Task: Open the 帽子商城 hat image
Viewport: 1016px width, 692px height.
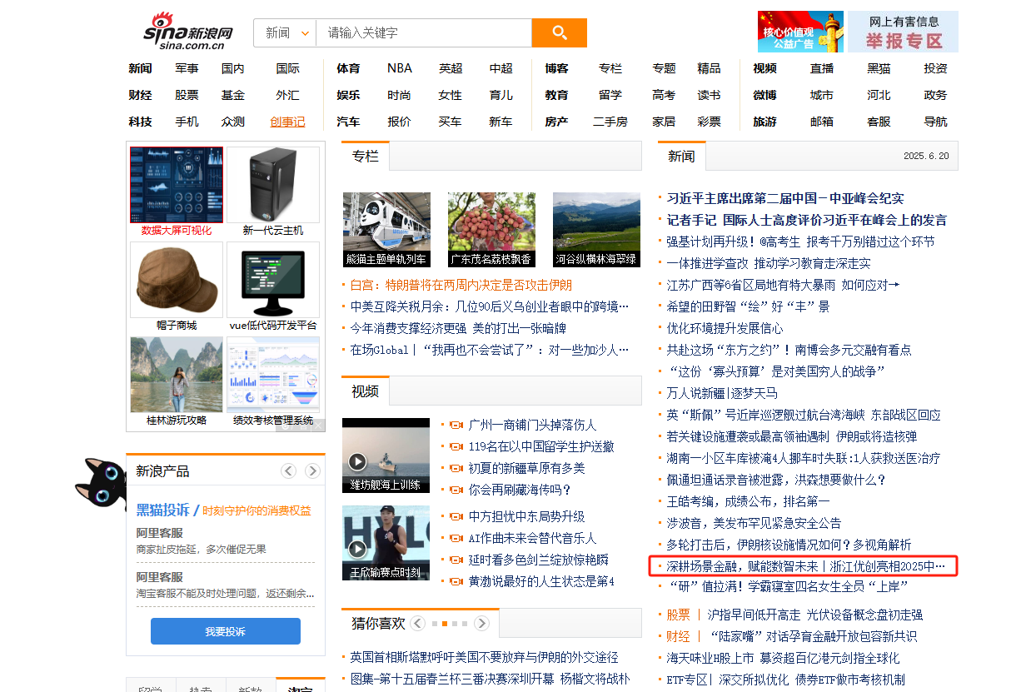Action: point(177,280)
